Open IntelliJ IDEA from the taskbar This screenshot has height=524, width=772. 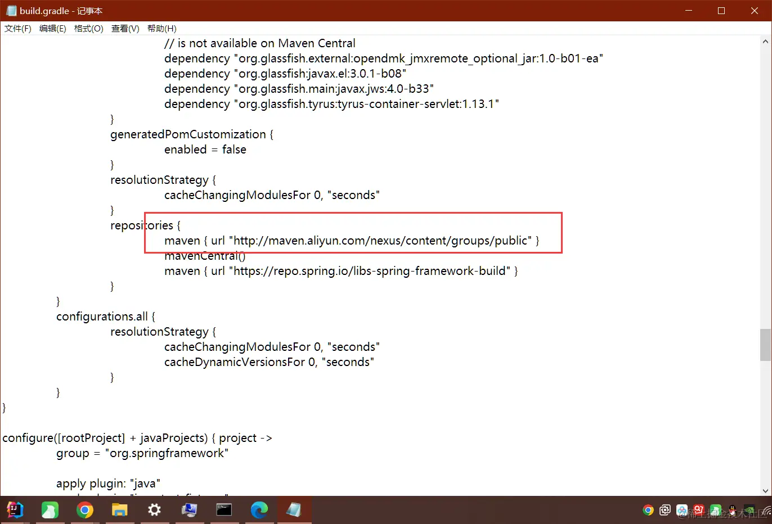pyautogui.click(x=15, y=510)
